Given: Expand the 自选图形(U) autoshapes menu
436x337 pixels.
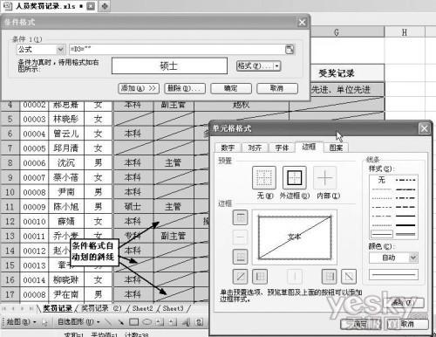Looking at the screenshot, I should coord(78,322).
